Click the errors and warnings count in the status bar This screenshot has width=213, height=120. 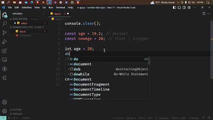point(13,118)
